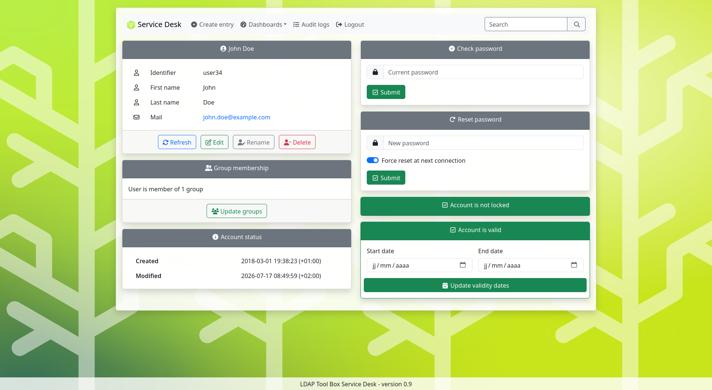Open the john.doe@example.com mail link
The height and width of the screenshot is (390, 712).
[237, 117]
